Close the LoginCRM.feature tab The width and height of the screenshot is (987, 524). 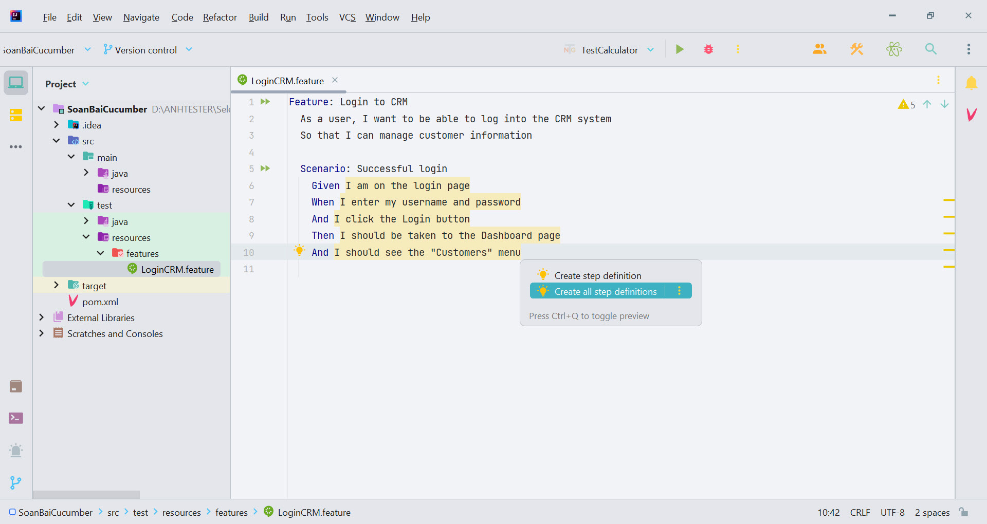pyautogui.click(x=335, y=80)
